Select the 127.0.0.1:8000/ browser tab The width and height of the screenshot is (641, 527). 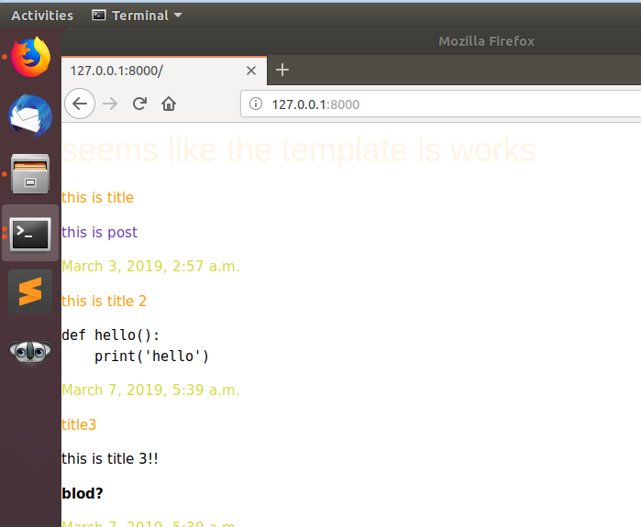[x=164, y=71]
